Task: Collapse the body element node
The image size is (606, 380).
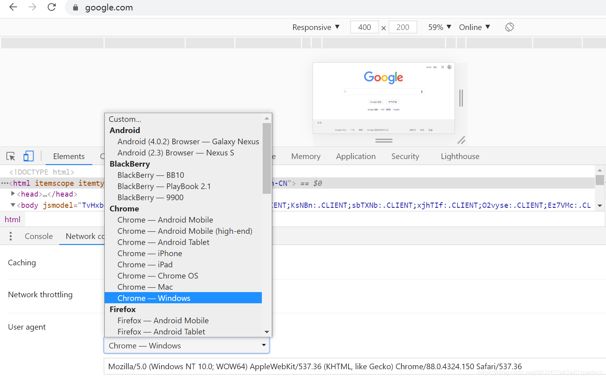Action: point(13,205)
